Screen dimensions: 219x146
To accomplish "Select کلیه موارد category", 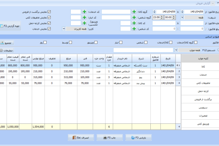I will point(200,58).
